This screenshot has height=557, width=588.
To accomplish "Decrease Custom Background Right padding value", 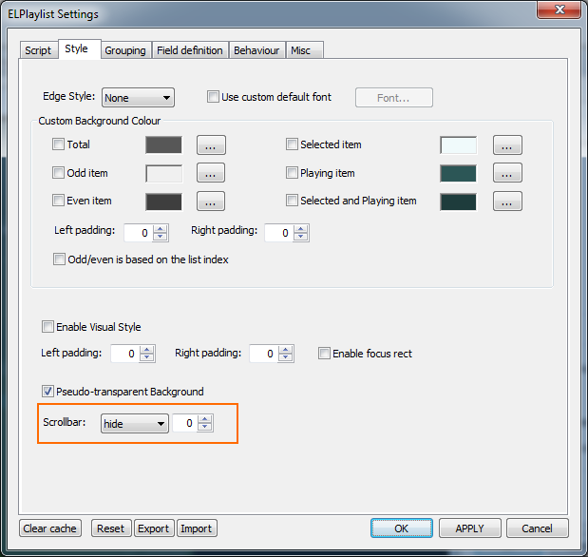I will pyautogui.click(x=301, y=237).
